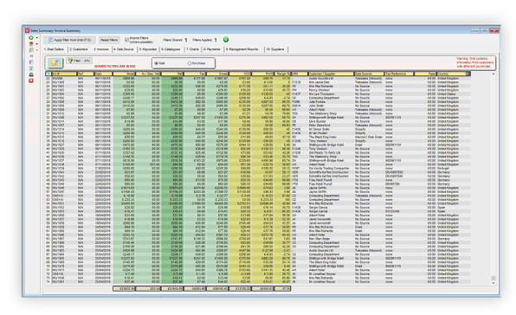Switch to the 2: Customers tab
The height and width of the screenshot is (315, 516).
coord(79,49)
